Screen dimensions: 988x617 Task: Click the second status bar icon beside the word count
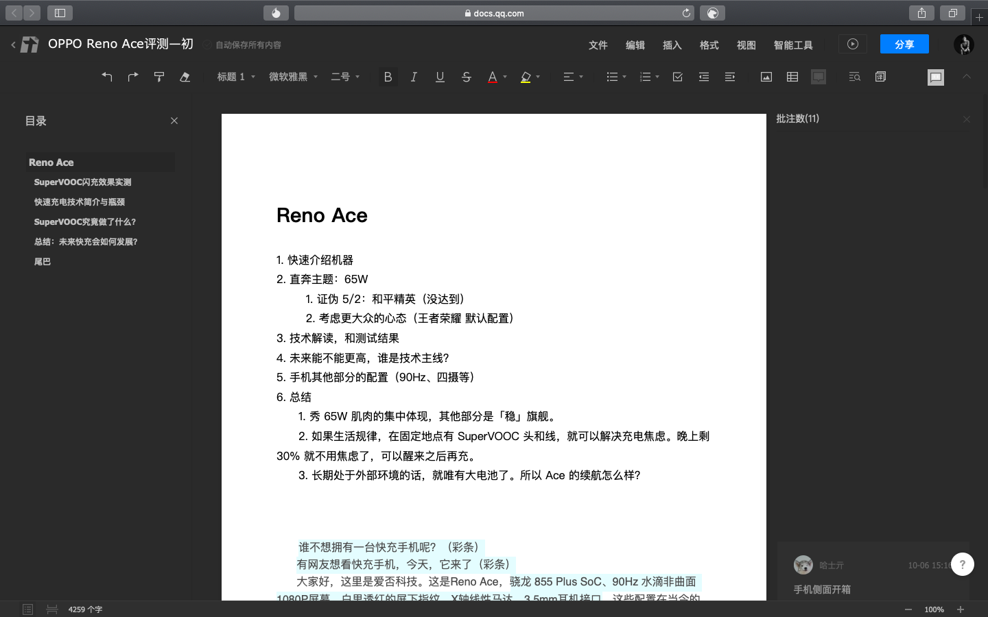[52, 609]
